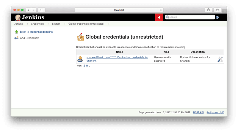Switch icon size to S
This screenshot has width=238, height=132.
(84, 66)
